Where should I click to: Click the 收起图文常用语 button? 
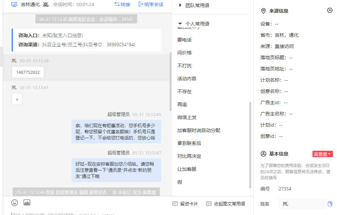(225, 204)
